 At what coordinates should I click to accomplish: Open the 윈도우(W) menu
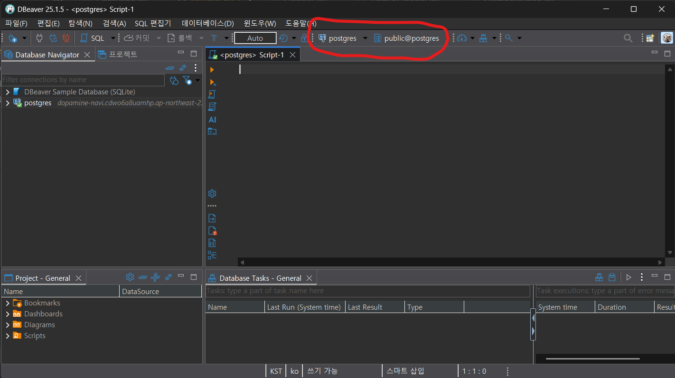[x=260, y=23]
